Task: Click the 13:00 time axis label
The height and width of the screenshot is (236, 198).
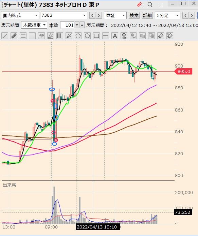Action: tap(9, 227)
